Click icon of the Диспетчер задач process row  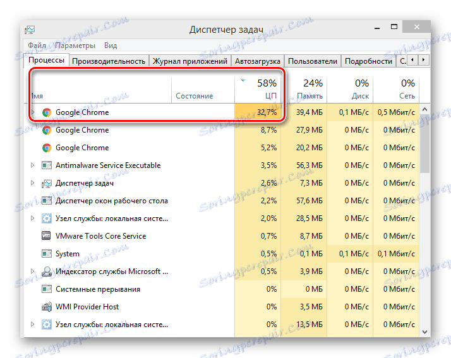pyautogui.click(x=47, y=183)
